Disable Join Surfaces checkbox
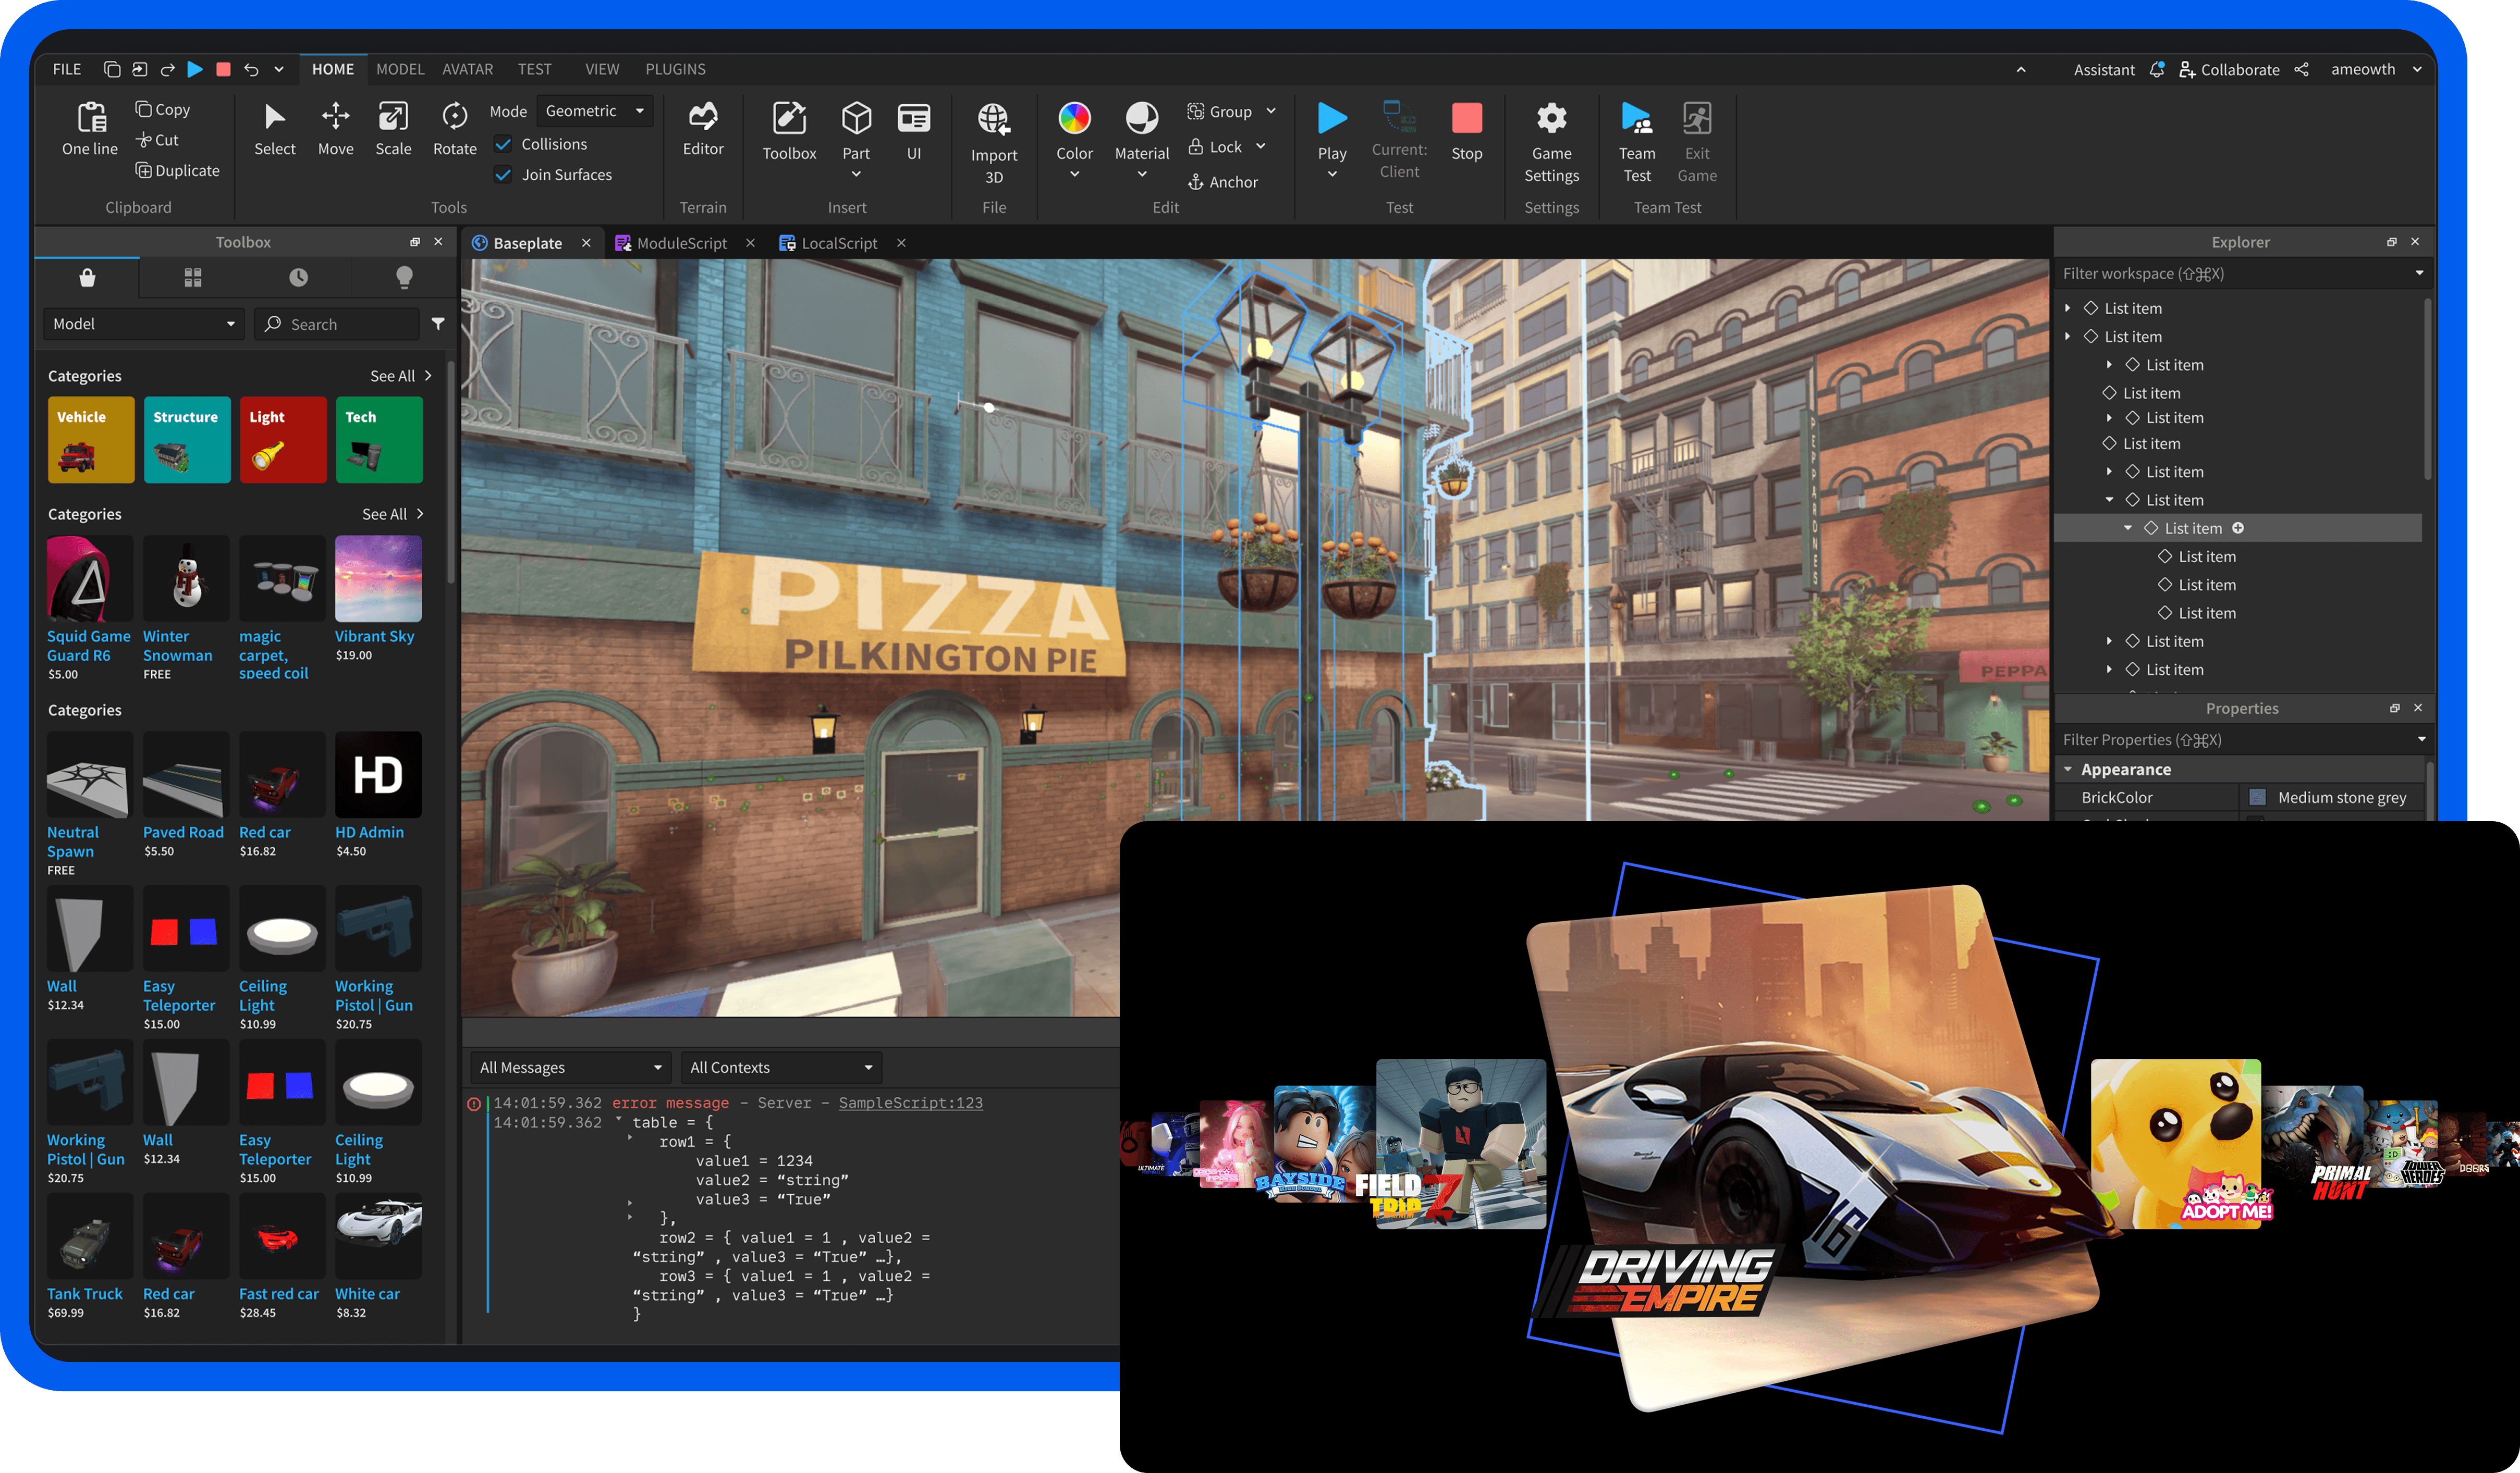Viewport: 2520px width, 1473px height. tap(504, 175)
